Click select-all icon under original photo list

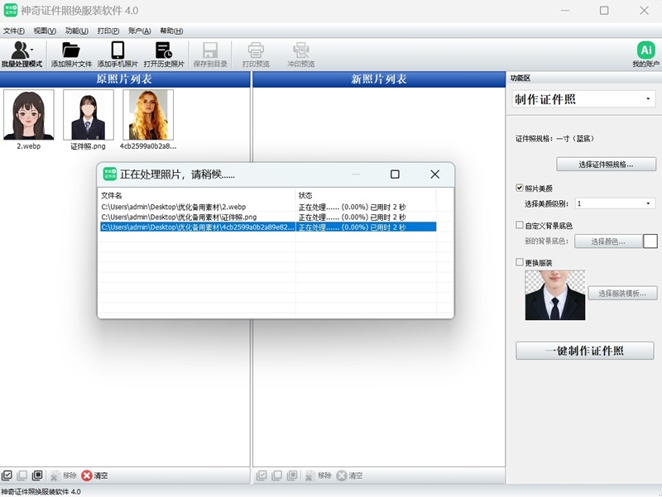coord(7,475)
